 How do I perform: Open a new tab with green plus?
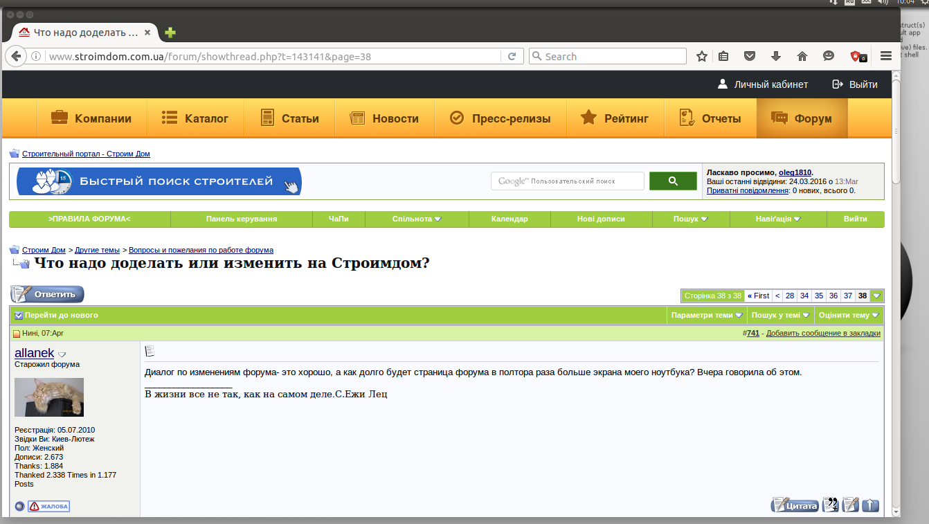click(x=170, y=33)
